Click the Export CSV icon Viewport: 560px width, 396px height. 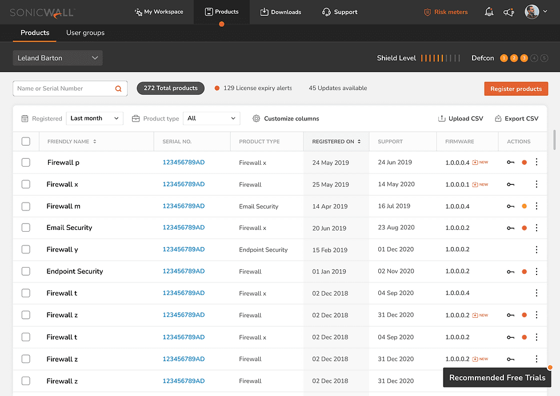click(x=498, y=119)
